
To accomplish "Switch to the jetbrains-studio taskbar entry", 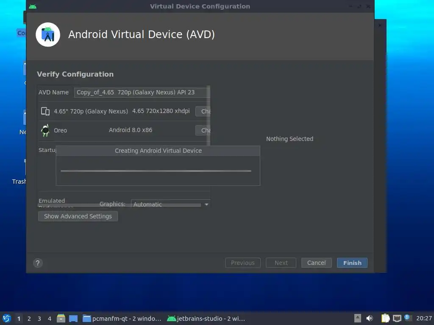I will pyautogui.click(x=206, y=319).
